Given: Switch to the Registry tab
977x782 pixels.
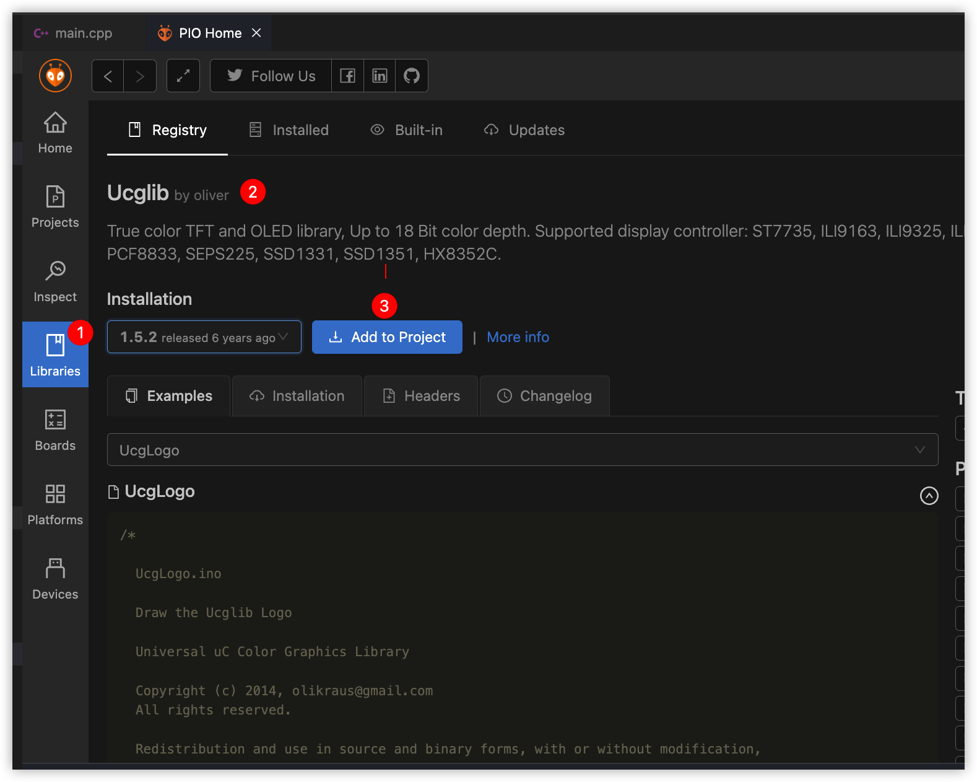Looking at the screenshot, I should point(167,130).
